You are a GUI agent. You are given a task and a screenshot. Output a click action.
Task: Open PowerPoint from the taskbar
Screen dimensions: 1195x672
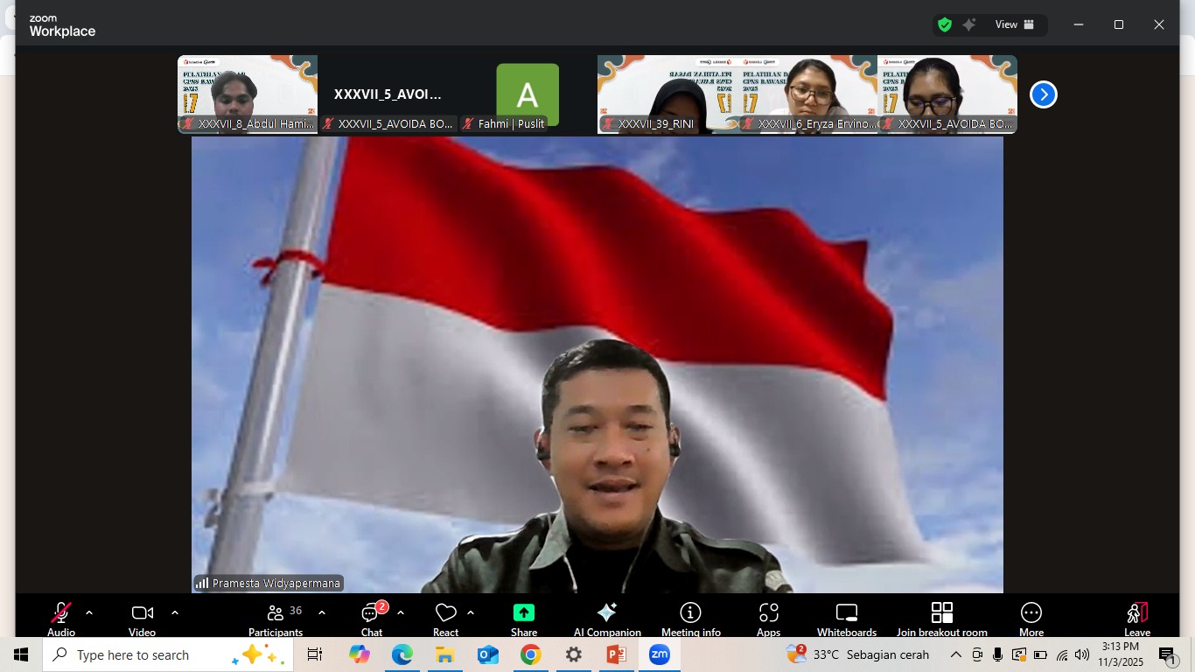tap(616, 654)
